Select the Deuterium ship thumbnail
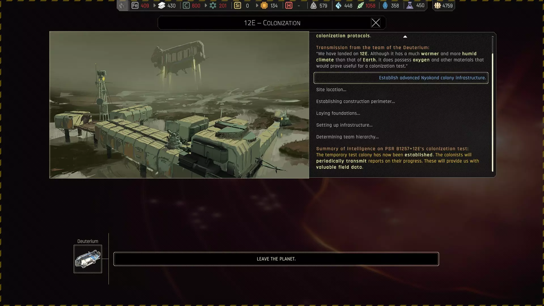This screenshot has height=306, width=544. click(x=88, y=259)
